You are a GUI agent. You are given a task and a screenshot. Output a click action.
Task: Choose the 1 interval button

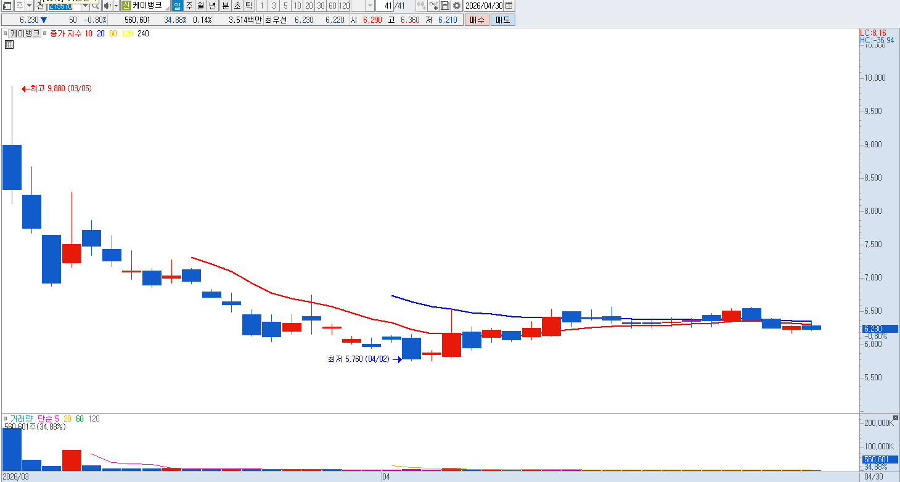(x=262, y=6)
